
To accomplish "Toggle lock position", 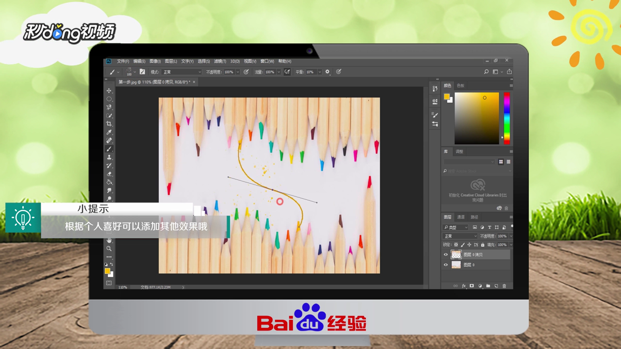I will tap(469, 245).
